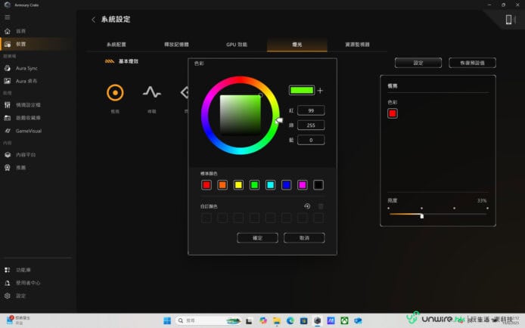Select the static lighting effect icon
Screen dimensions: 525x328
click(x=115, y=92)
